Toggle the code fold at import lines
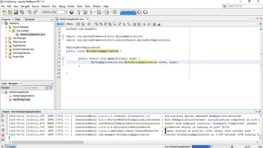 coord(63,36)
